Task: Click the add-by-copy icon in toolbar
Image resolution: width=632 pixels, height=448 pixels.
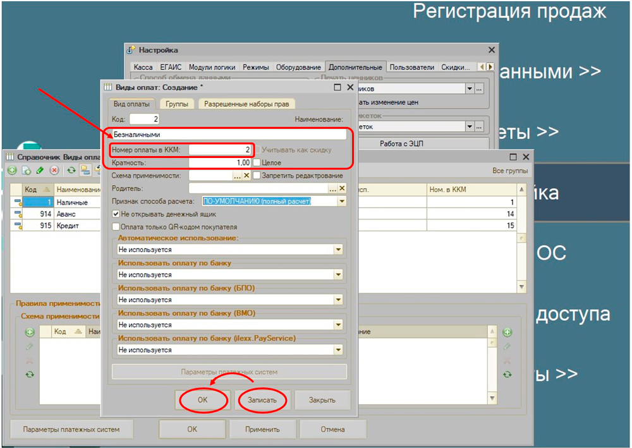Action: tap(27, 170)
